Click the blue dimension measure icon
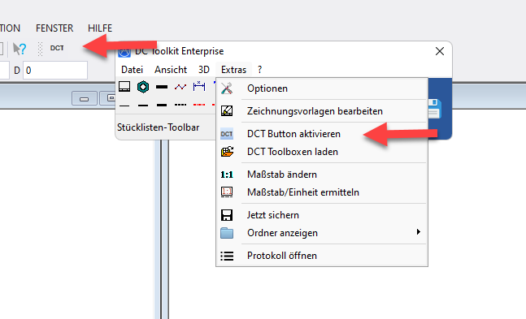Viewport: 526px width, 319px height. [x=199, y=87]
